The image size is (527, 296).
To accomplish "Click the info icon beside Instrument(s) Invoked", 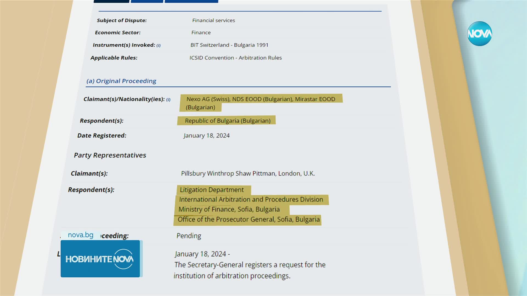I will coord(158,45).
